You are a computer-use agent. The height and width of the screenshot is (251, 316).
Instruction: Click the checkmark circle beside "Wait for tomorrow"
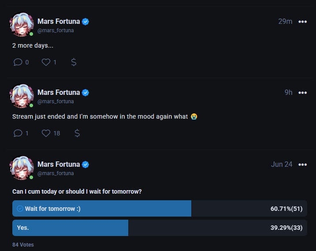(20, 209)
